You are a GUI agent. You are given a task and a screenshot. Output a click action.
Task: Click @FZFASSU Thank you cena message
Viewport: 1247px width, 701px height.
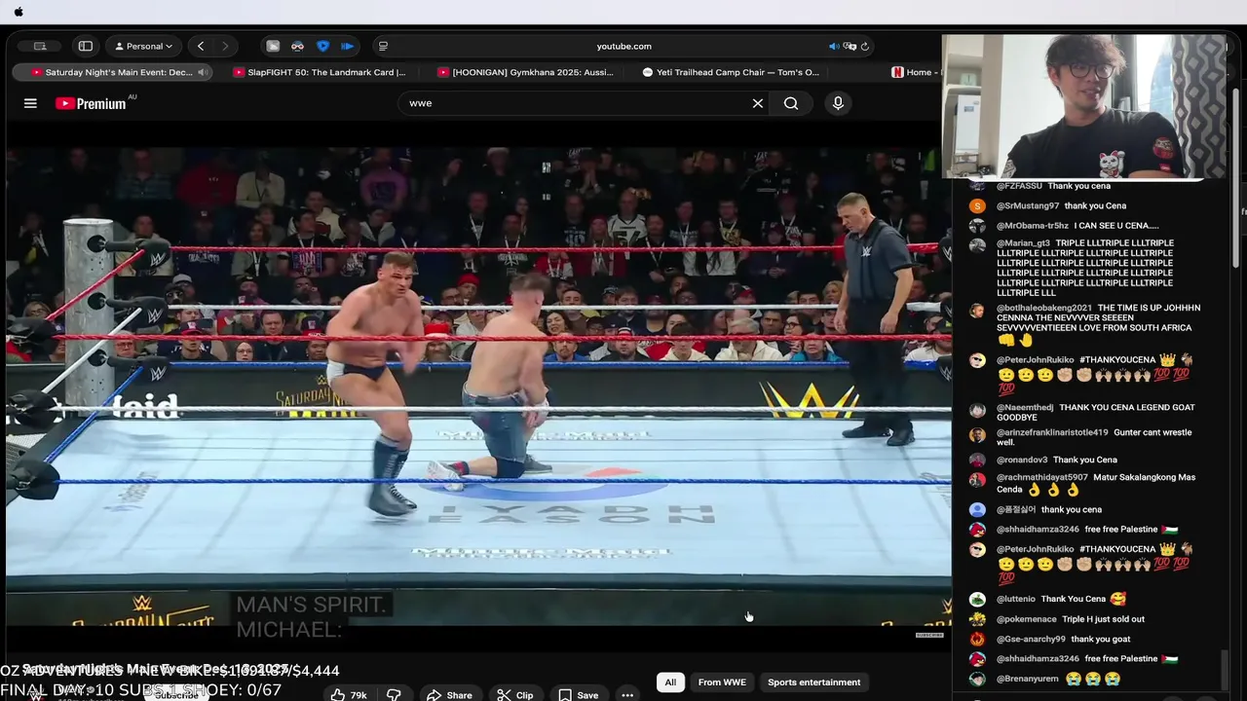click(1053, 186)
